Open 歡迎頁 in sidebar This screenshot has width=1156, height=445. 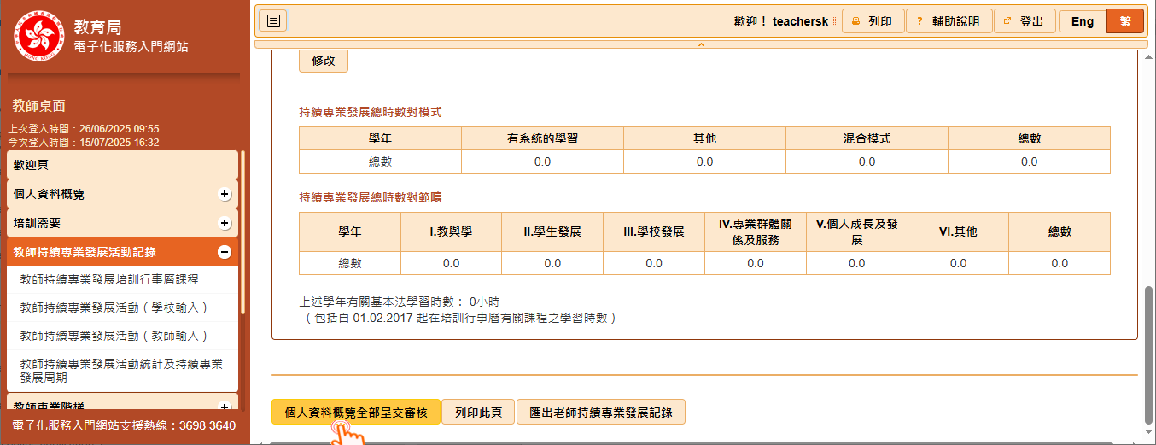tap(122, 165)
